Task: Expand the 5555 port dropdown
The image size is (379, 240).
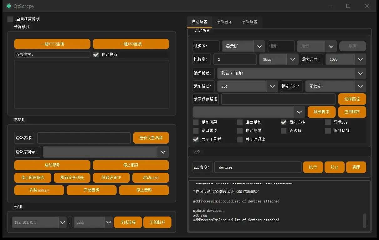Action: (93, 222)
